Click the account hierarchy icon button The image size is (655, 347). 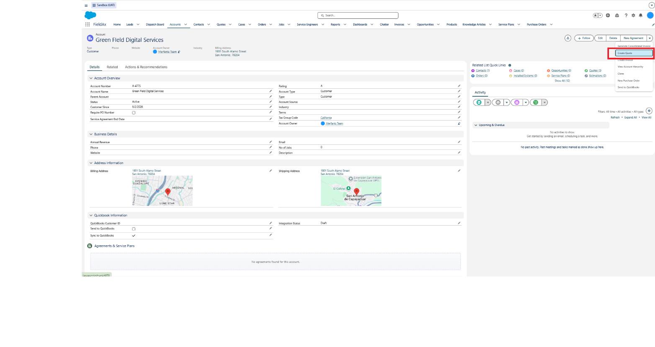568,38
